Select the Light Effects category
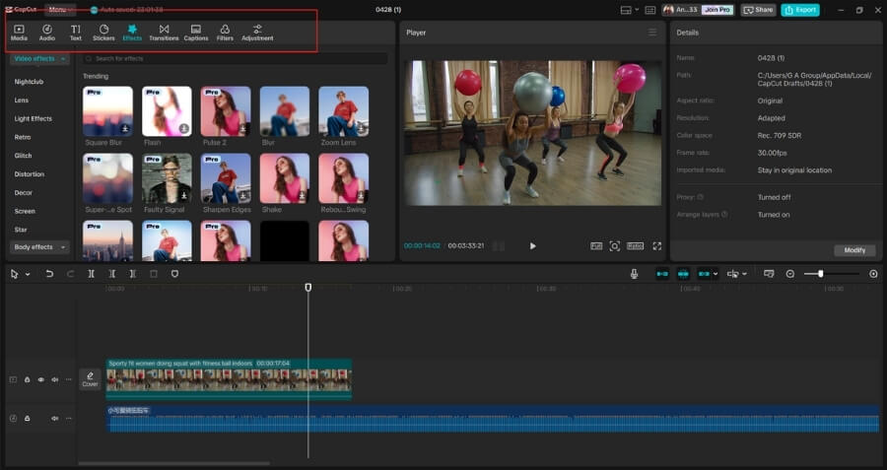This screenshot has height=470, width=887. 33,119
